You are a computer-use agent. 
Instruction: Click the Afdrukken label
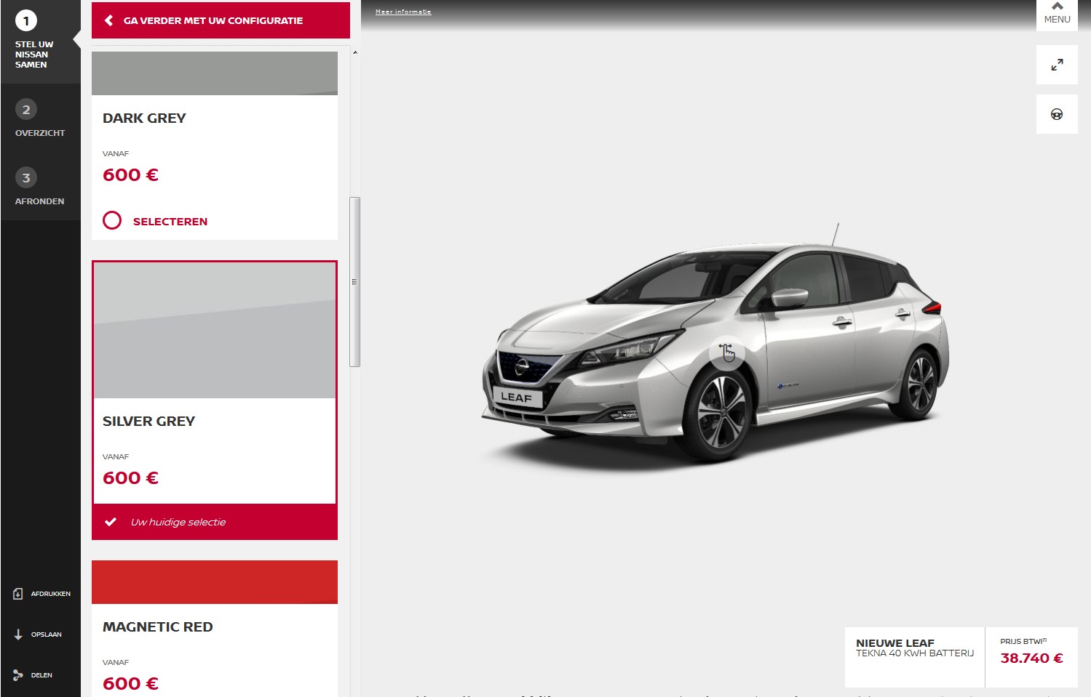pos(51,594)
